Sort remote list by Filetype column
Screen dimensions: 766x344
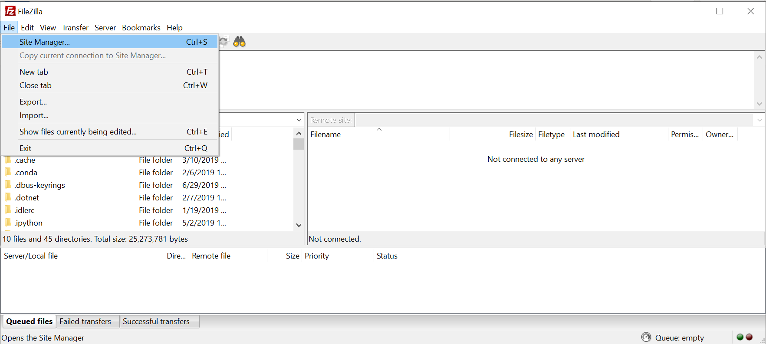[x=552, y=134]
